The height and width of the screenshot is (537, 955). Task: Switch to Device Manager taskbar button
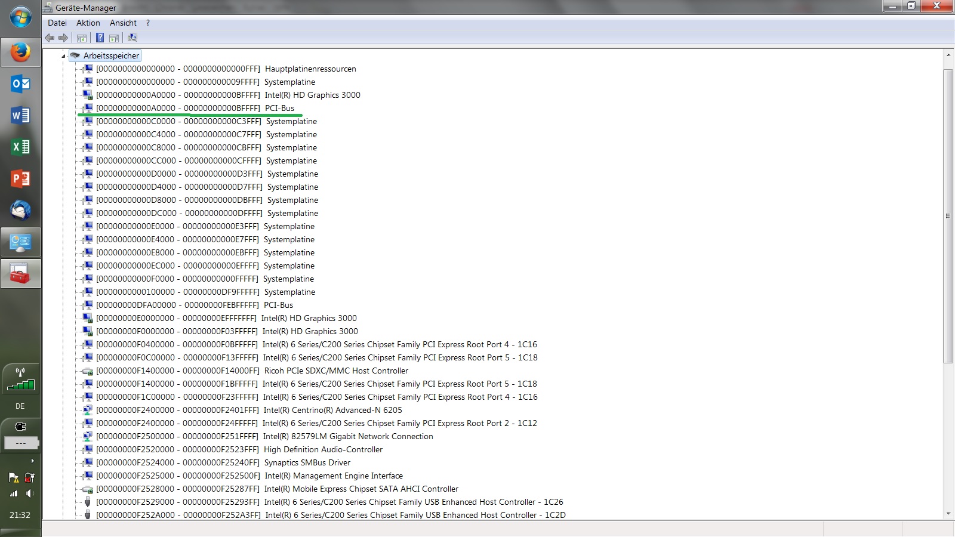20,242
